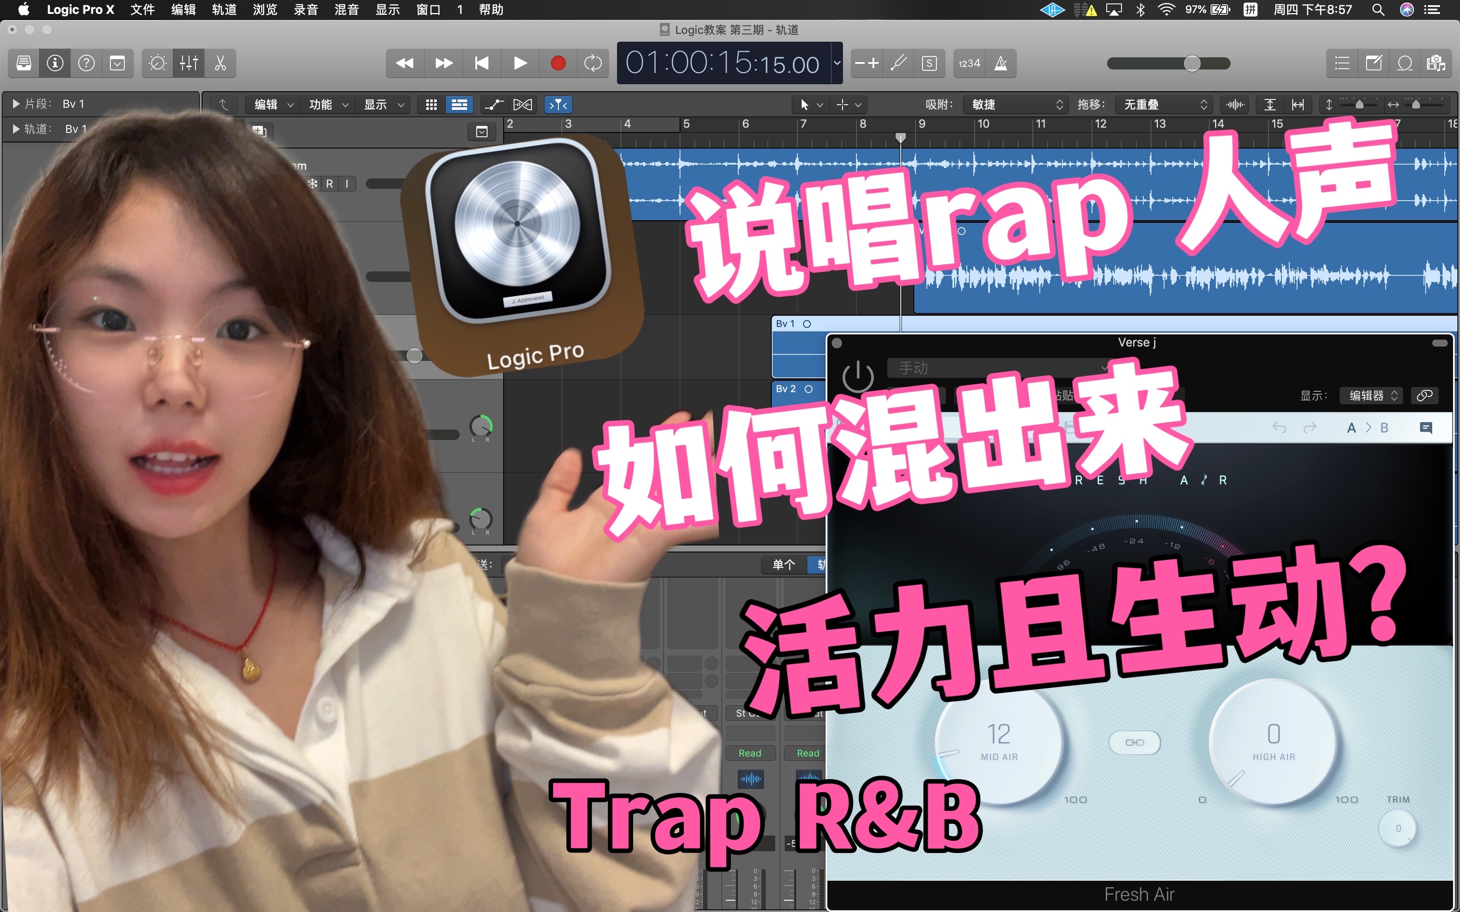Enable the metronome icon

click(1002, 63)
